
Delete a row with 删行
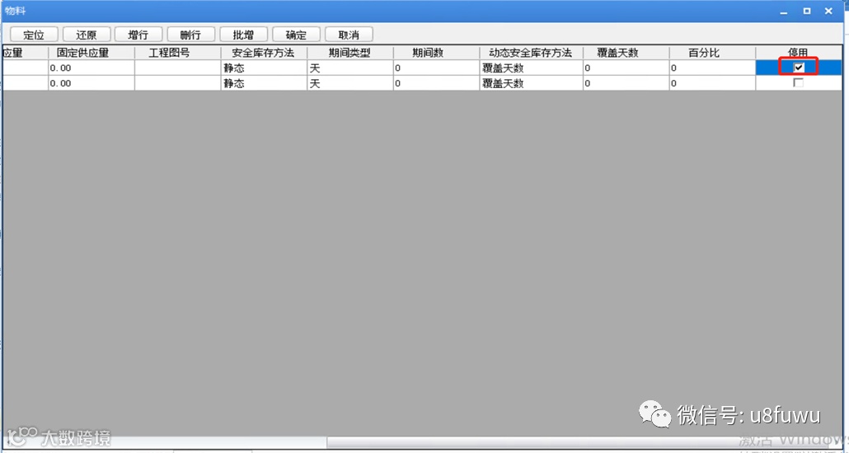click(x=190, y=35)
